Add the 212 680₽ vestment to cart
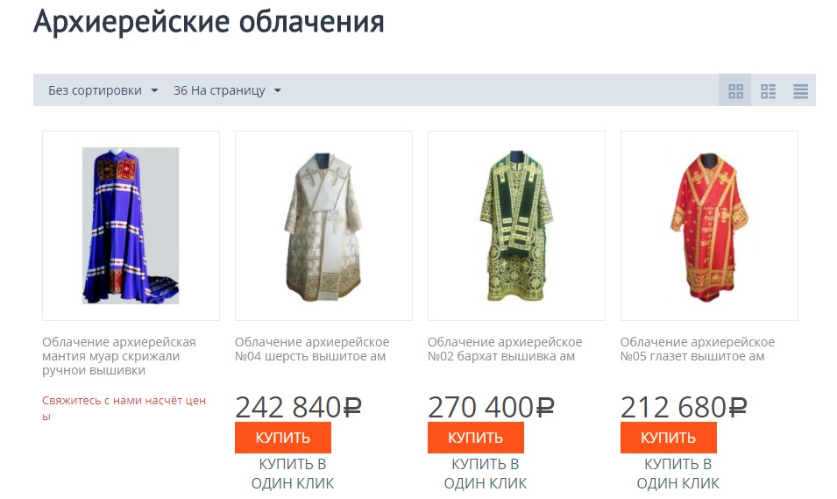The height and width of the screenshot is (499, 837). point(669,438)
